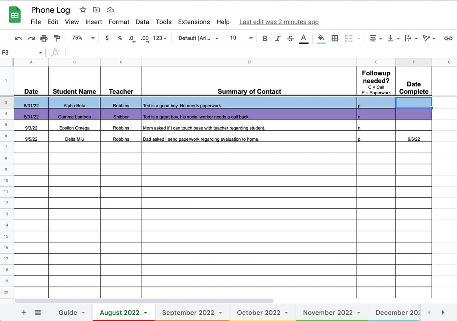Toggle italic formatting

(x=277, y=38)
